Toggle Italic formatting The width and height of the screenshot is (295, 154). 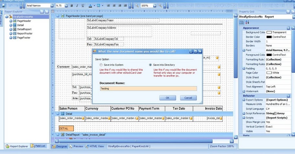[x=77, y=5]
